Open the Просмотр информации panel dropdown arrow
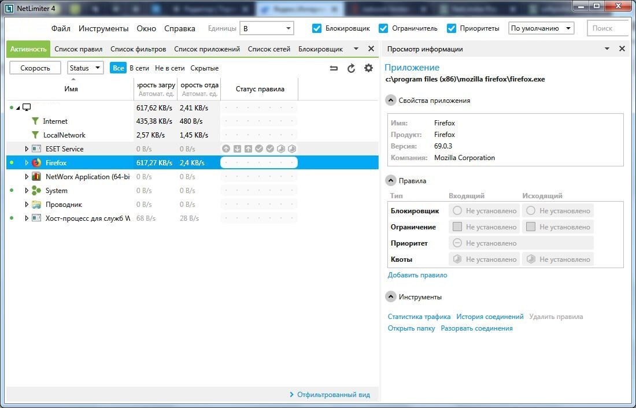The width and height of the screenshot is (636, 408). coord(607,49)
